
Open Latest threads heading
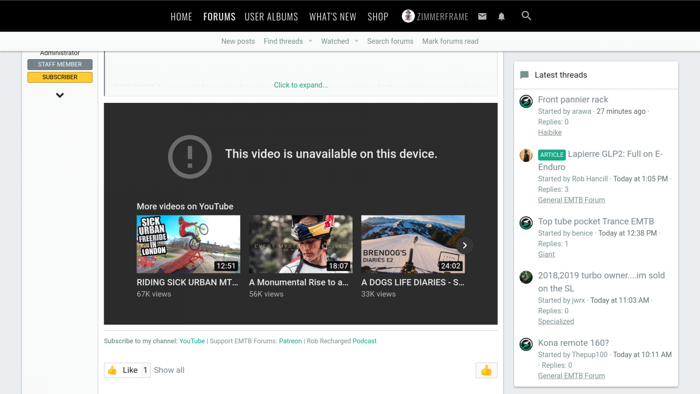[561, 75]
